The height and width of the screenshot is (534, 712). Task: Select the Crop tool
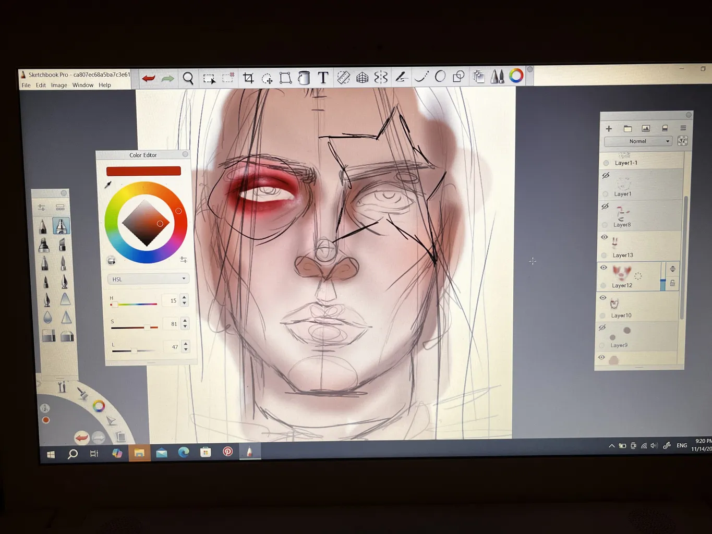(x=248, y=78)
